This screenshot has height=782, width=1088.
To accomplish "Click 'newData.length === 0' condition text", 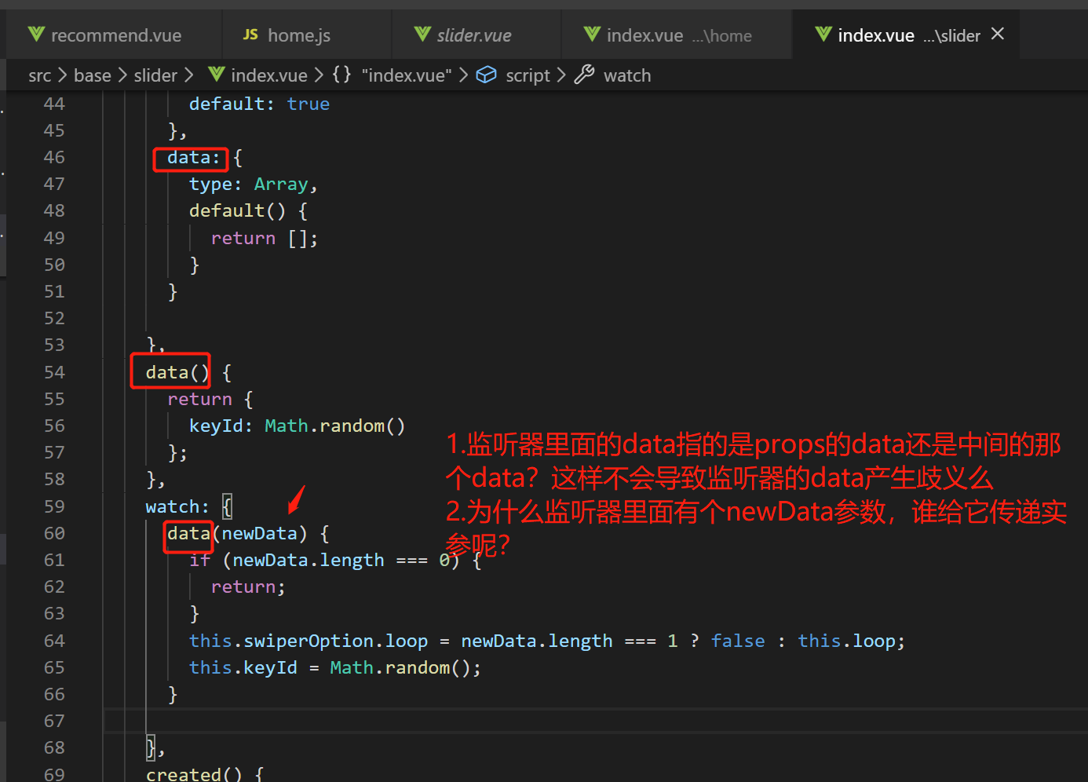I will pos(341,560).
